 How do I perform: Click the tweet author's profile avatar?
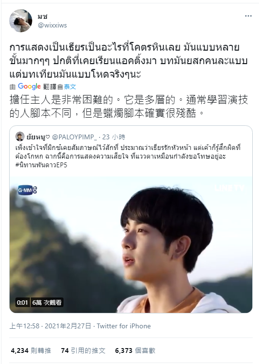tap(21, 21)
